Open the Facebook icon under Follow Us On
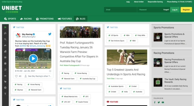Viewport: 194px width, 106px height. coord(155,102)
